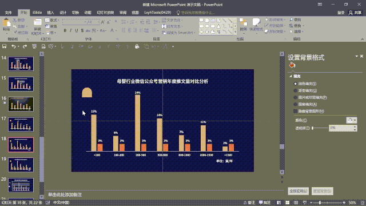Select slide 16 thumbnail

point(21,104)
